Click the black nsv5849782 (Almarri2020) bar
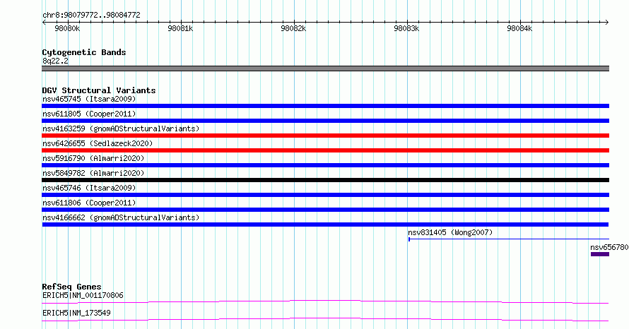This screenshot has height=329, width=629. pyautogui.click(x=325, y=180)
